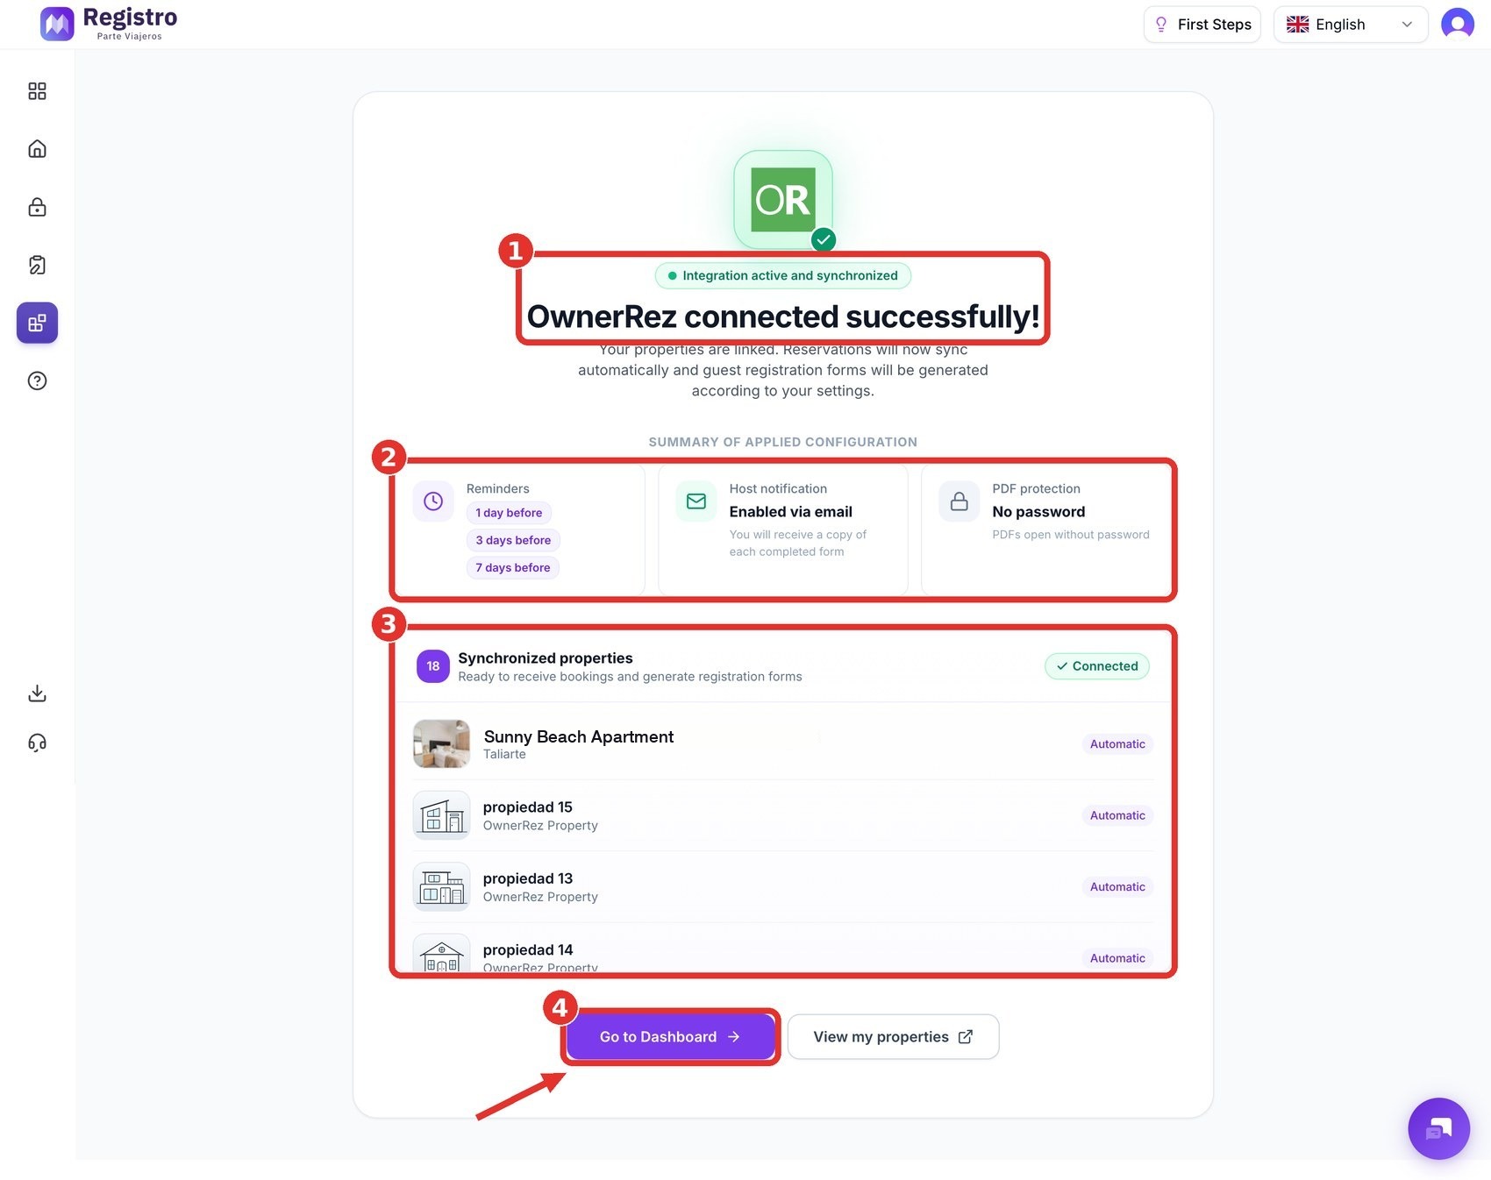Open the dashboard grid icon in sidebar

37,91
